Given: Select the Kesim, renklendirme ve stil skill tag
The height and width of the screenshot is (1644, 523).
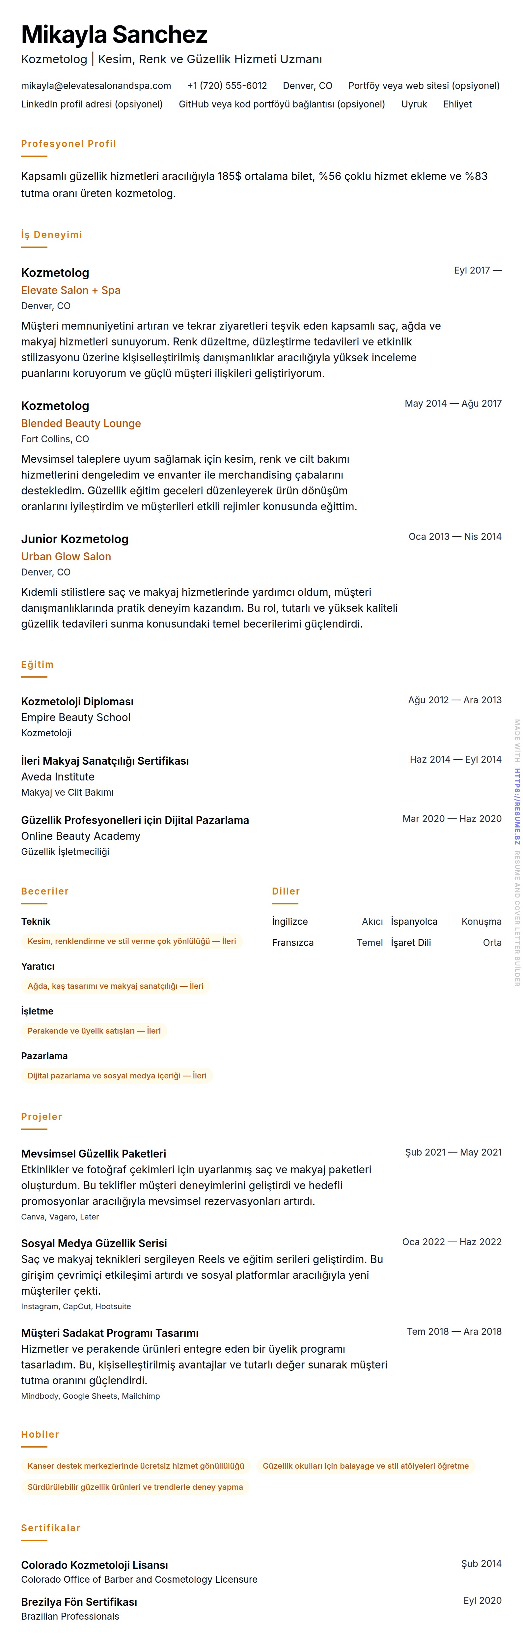Looking at the screenshot, I should coord(131,941).
